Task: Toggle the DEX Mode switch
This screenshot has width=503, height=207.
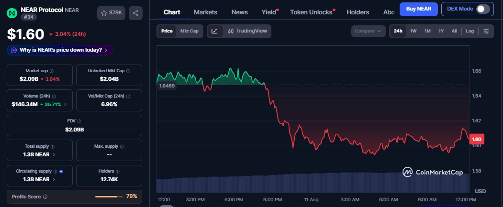Action: pos(483,9)
